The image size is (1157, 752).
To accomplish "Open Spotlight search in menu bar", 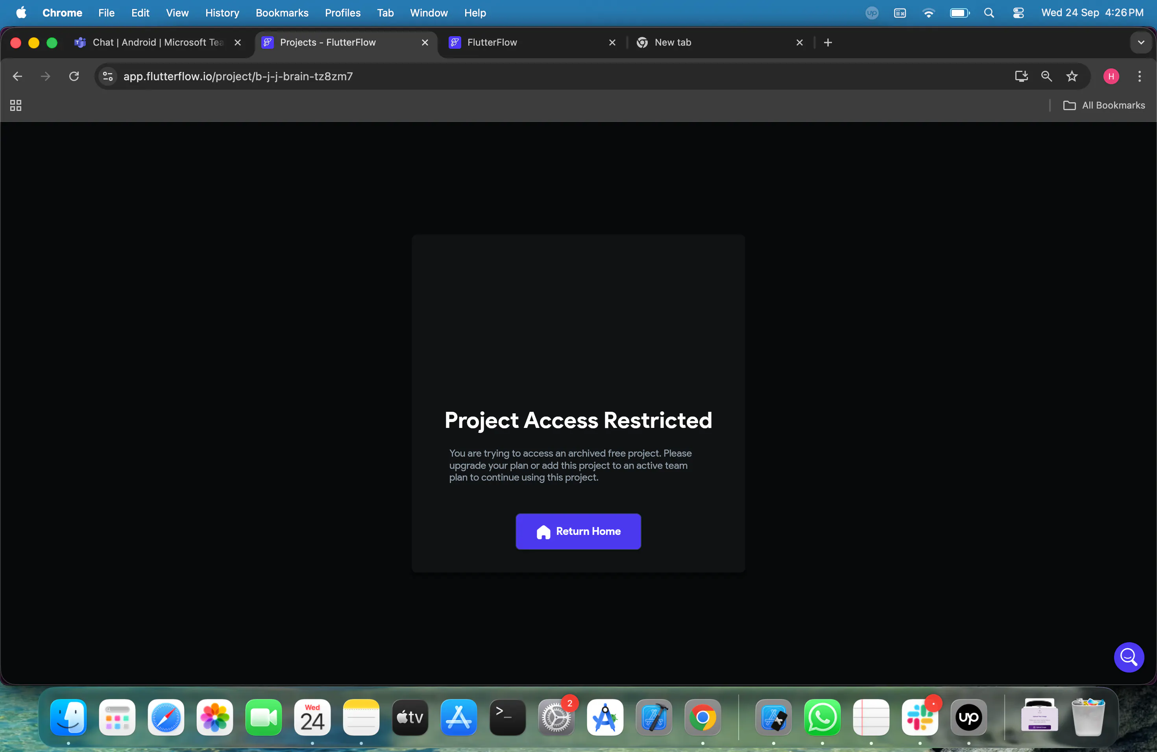I will [x=989, y=13].
